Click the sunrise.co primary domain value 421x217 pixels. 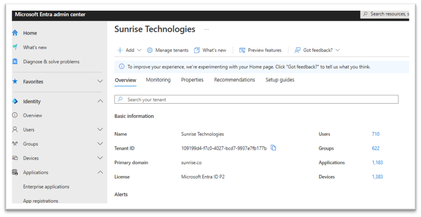[192, 162]
